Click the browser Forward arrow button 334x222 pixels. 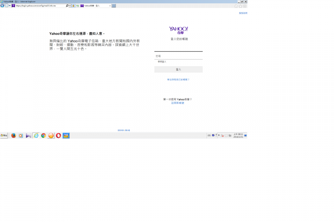pyautogui.click(x=6, y=6)
